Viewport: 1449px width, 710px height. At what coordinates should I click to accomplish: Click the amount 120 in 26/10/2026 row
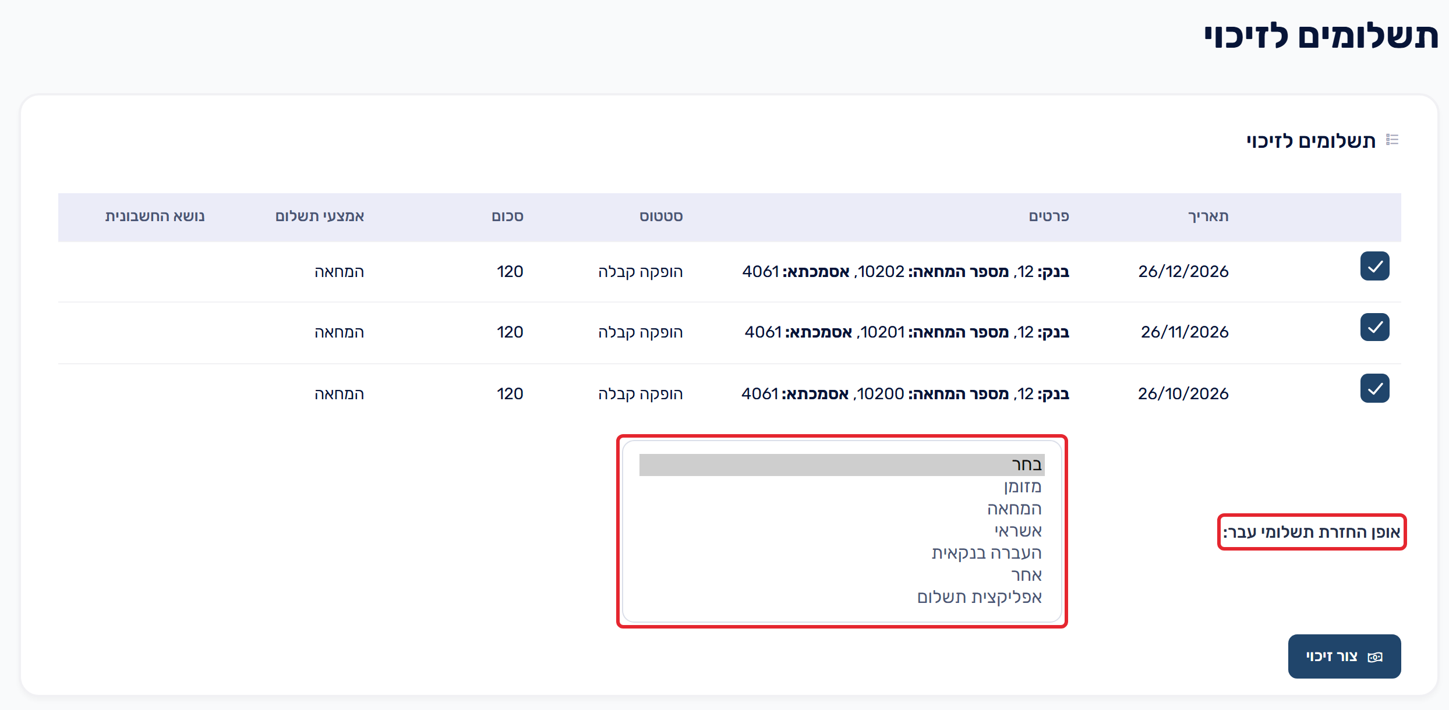[x=510, y=394]
